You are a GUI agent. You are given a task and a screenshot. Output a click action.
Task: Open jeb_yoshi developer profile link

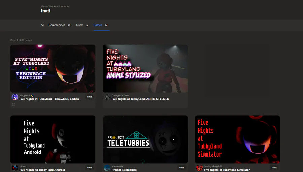pyautogui.click(x=25, y=95)
